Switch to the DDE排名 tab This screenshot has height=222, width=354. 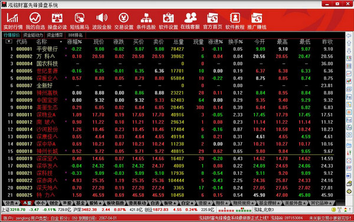pos(76,35)
